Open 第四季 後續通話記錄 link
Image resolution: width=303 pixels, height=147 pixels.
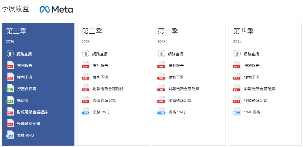[256, 100]
